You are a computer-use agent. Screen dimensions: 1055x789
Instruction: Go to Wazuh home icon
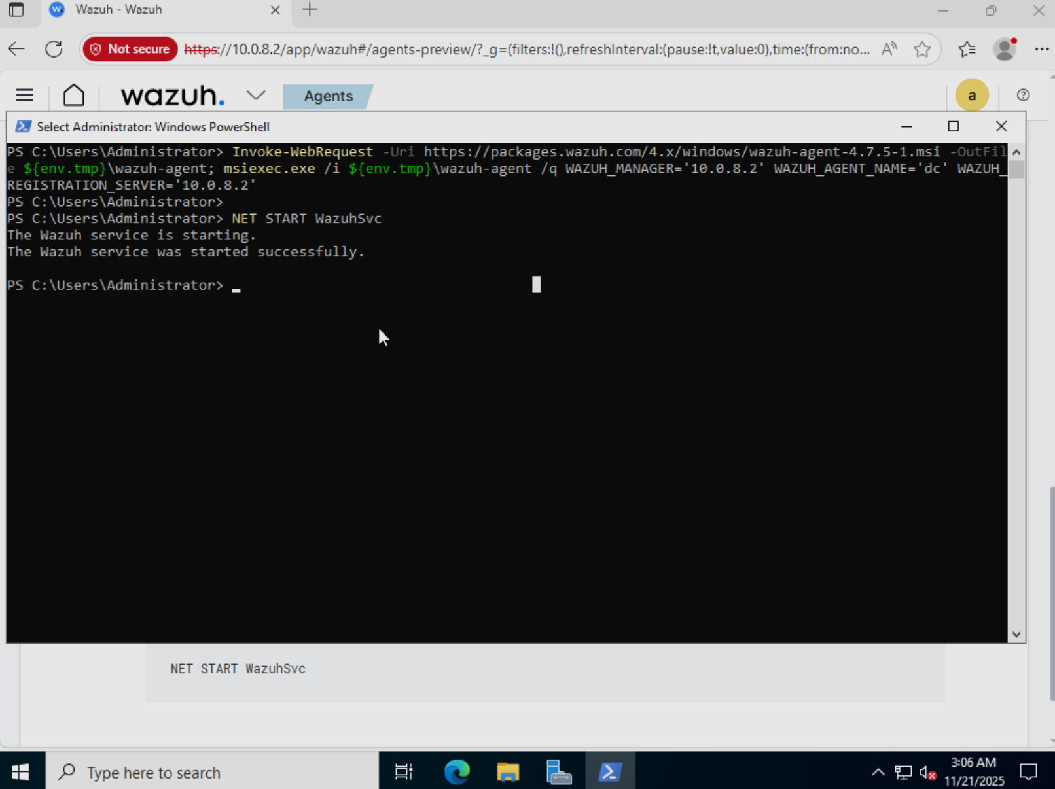pos(74,96)
